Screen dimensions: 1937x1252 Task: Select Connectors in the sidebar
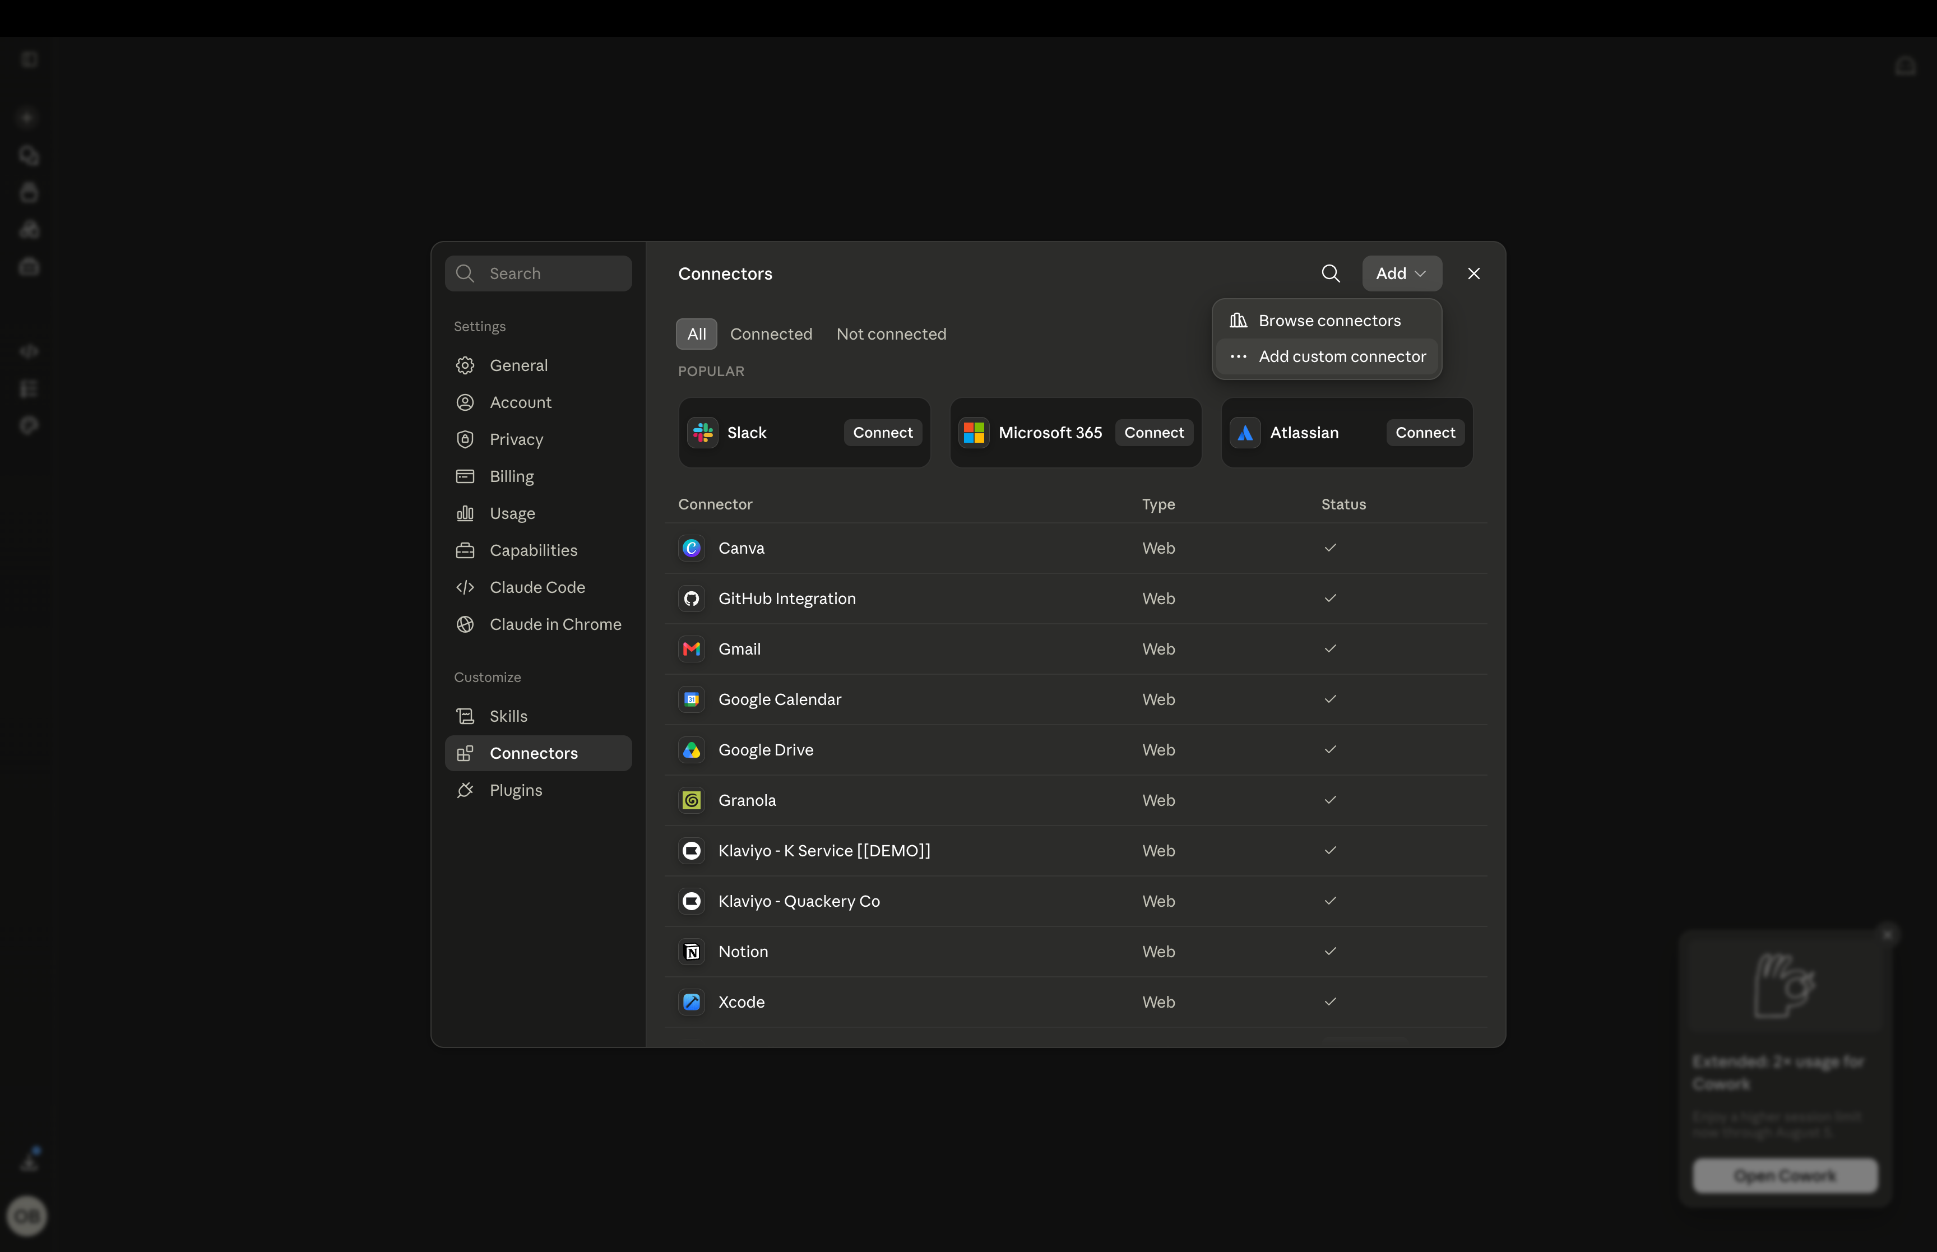[538, 754]
